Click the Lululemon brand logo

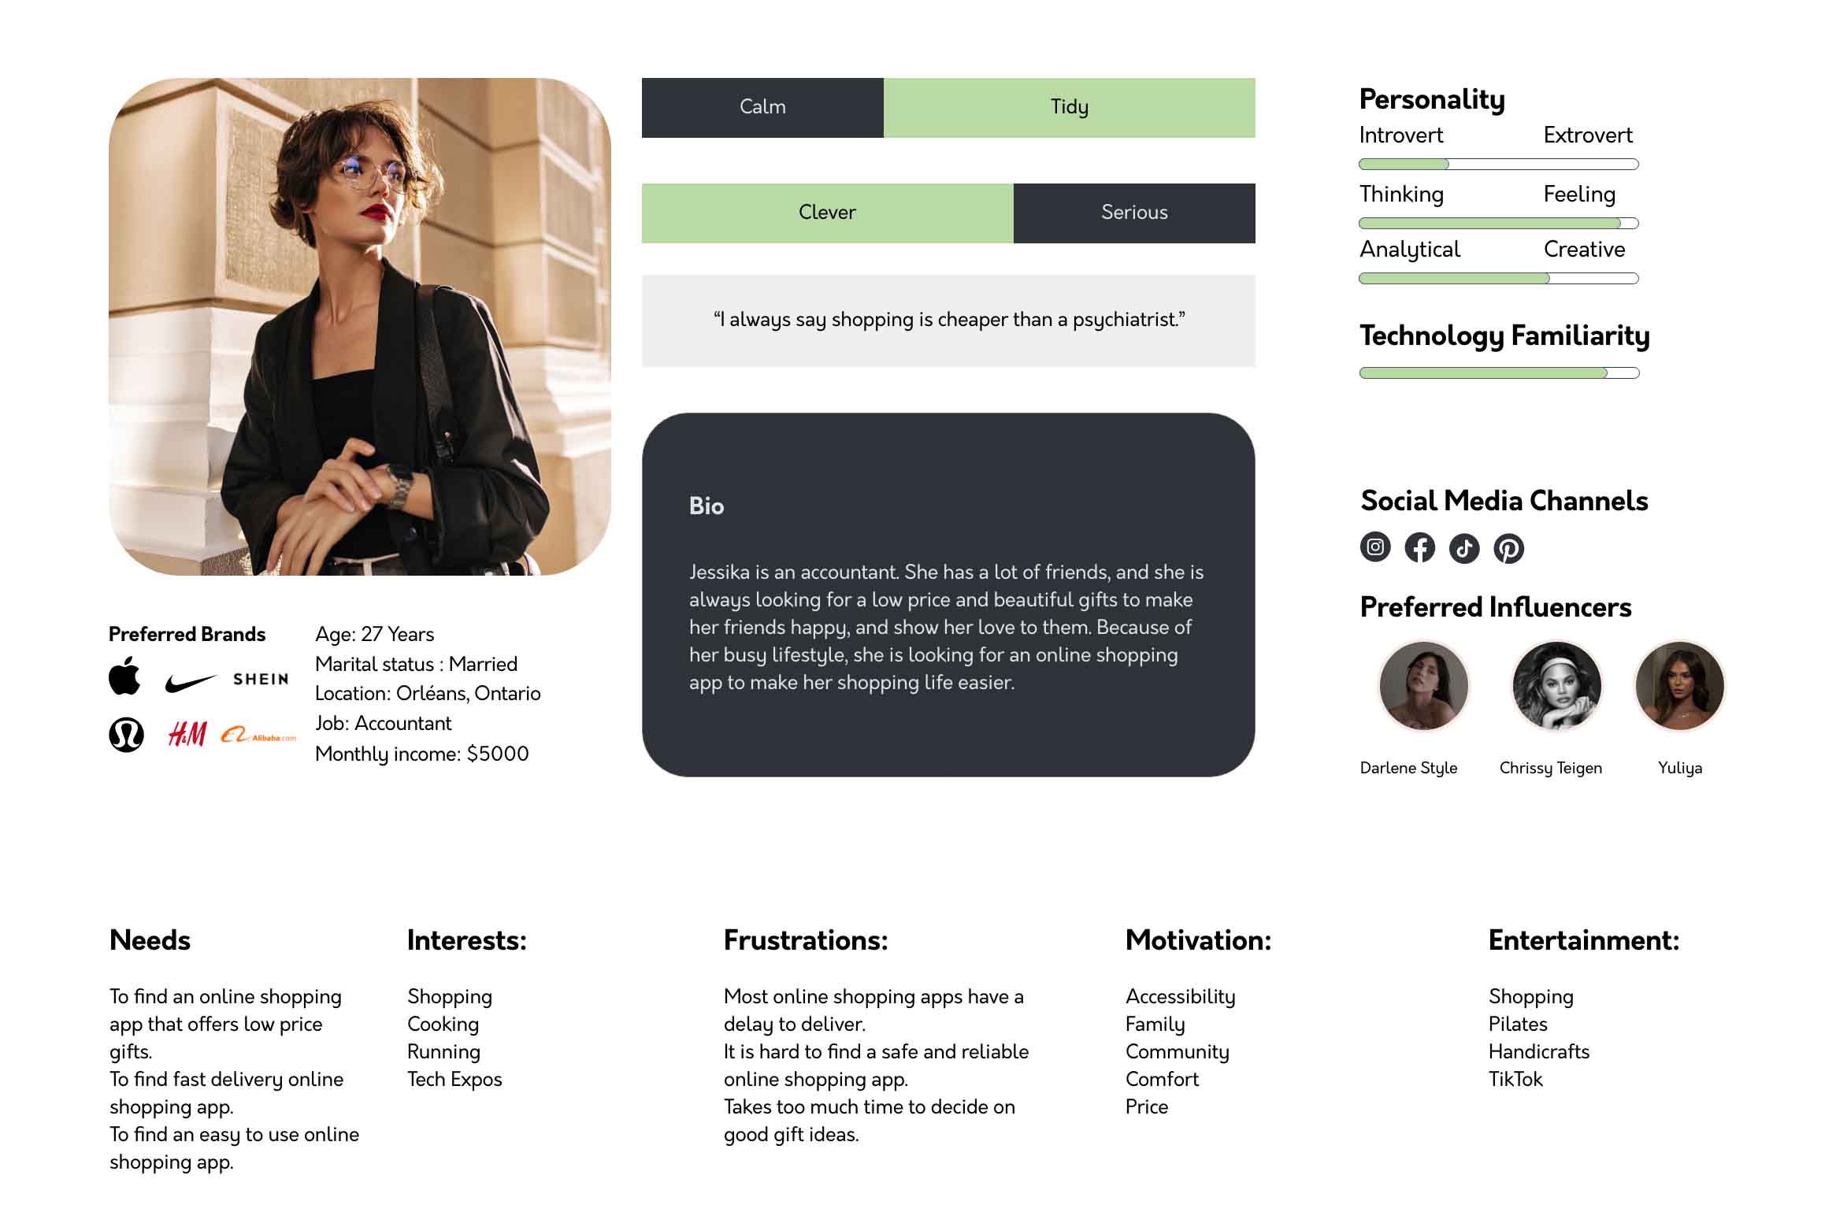pyautogui.click(x=126, y=735)
